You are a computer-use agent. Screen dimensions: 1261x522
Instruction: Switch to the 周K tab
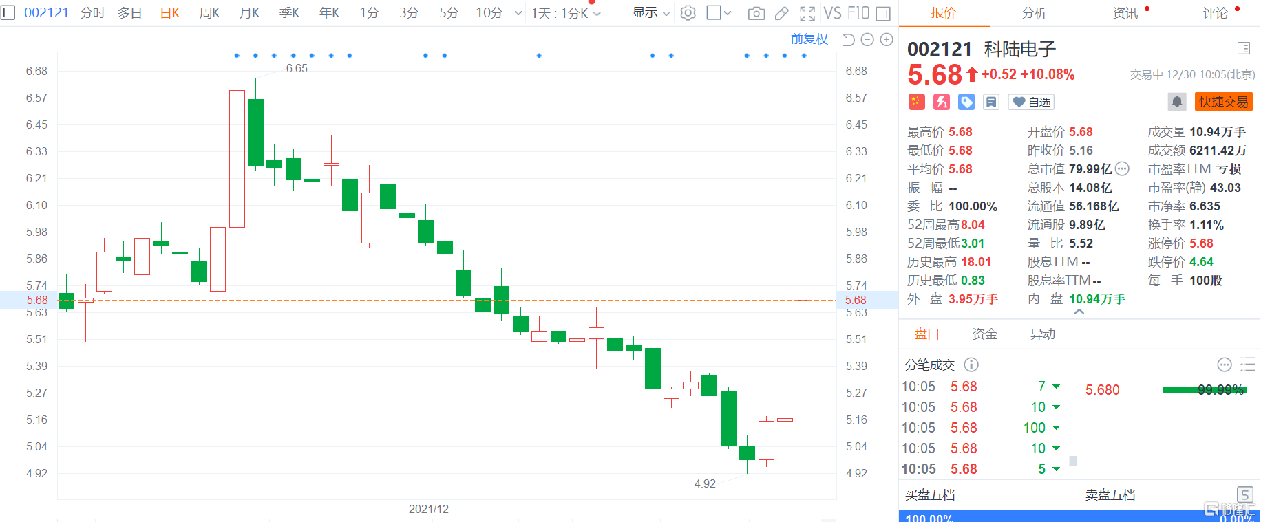209,13
